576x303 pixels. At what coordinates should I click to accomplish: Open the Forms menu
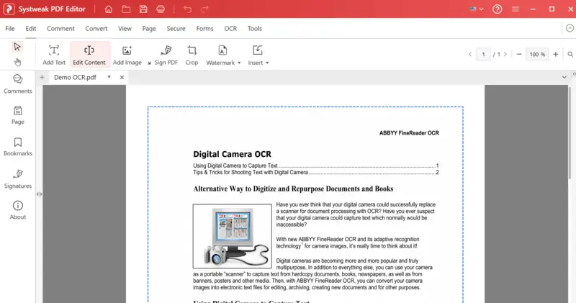pos(204,28)
